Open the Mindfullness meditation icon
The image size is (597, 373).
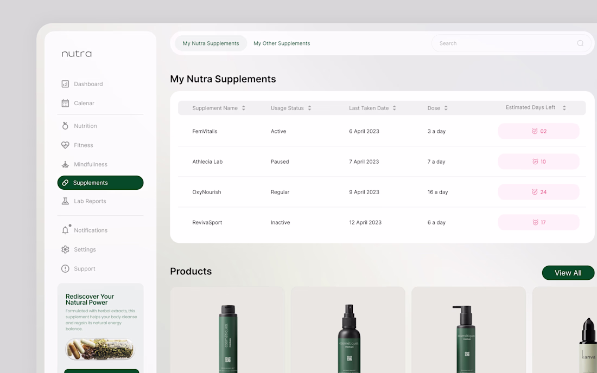click(65, 164)
